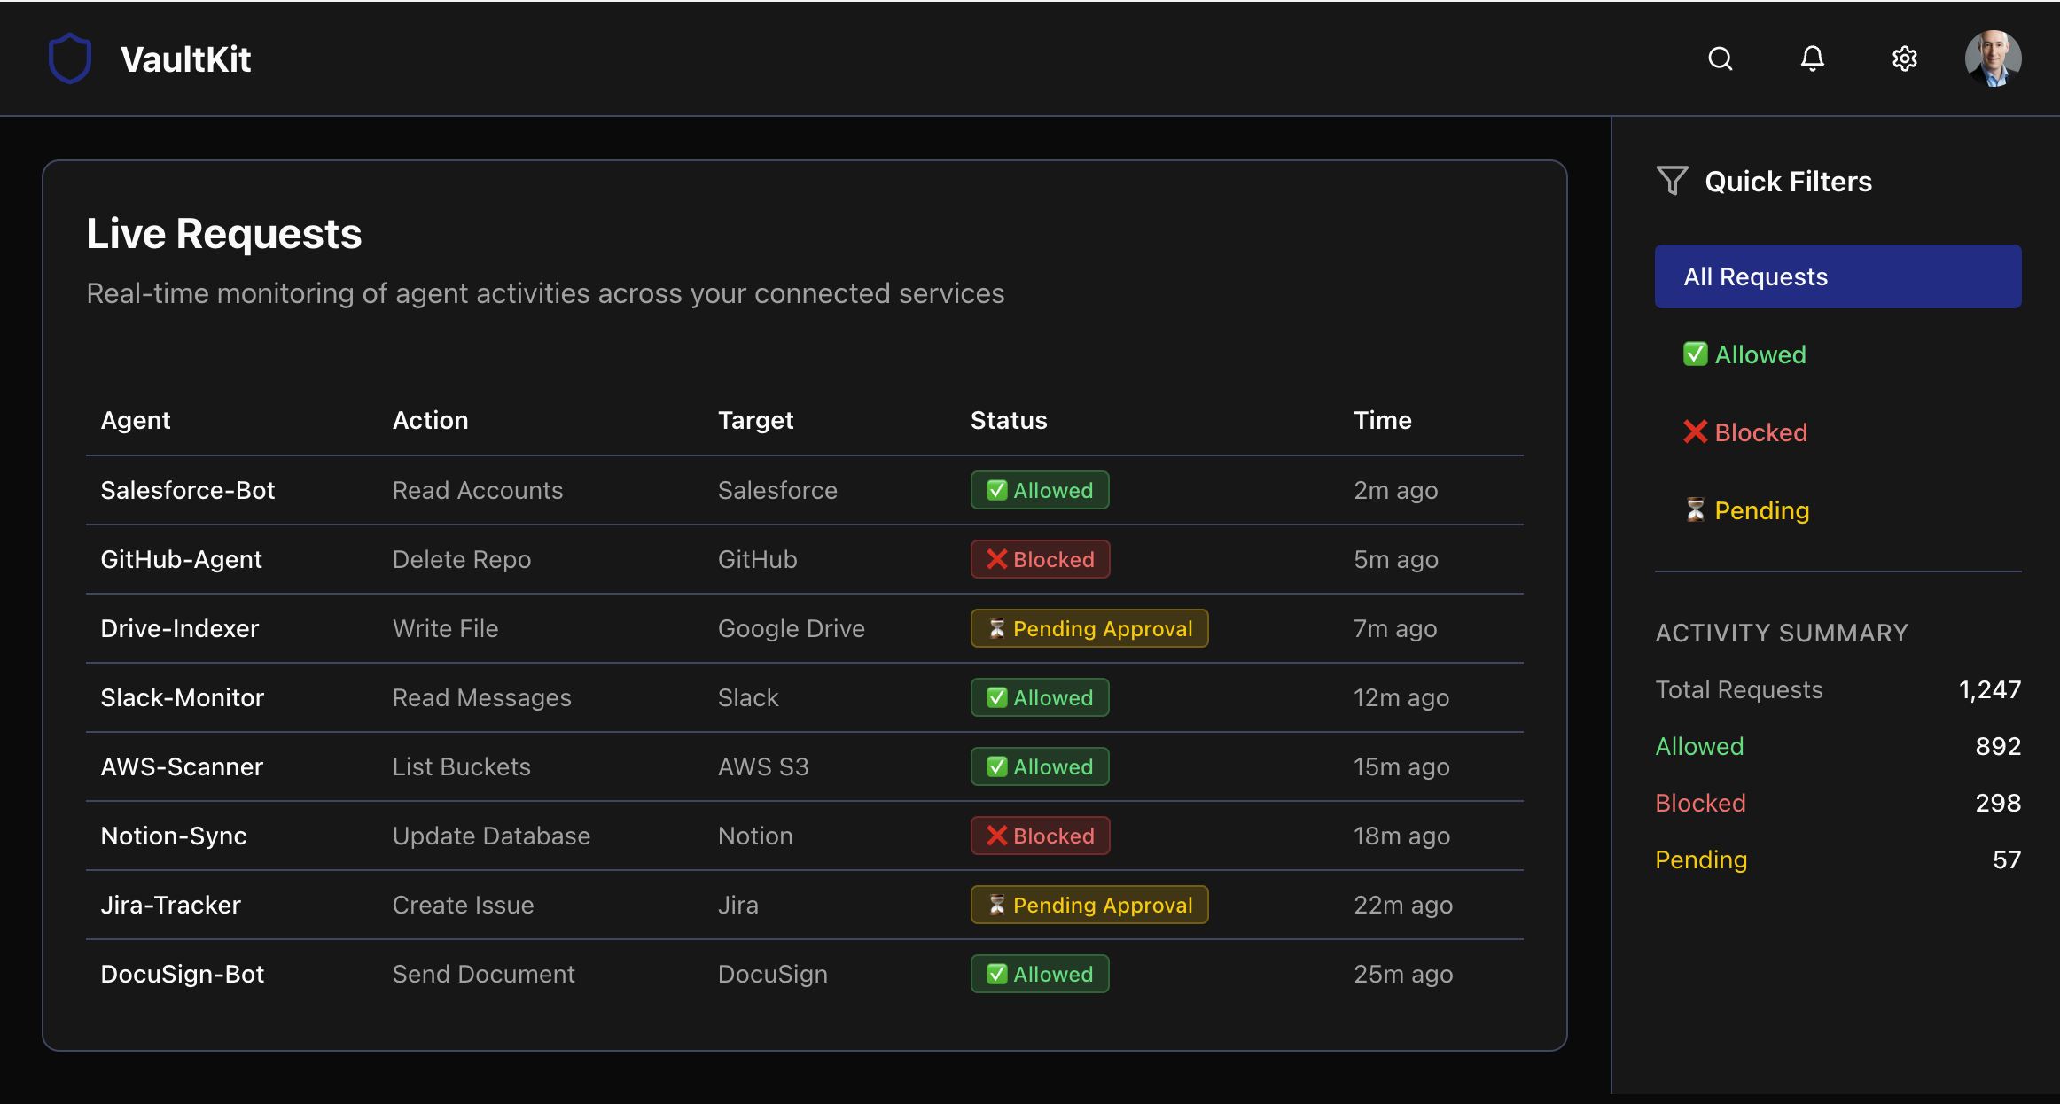Click the Activity Summary heading
2060x1104 pixels.
pyautogui.click(x=1782, y=633)
